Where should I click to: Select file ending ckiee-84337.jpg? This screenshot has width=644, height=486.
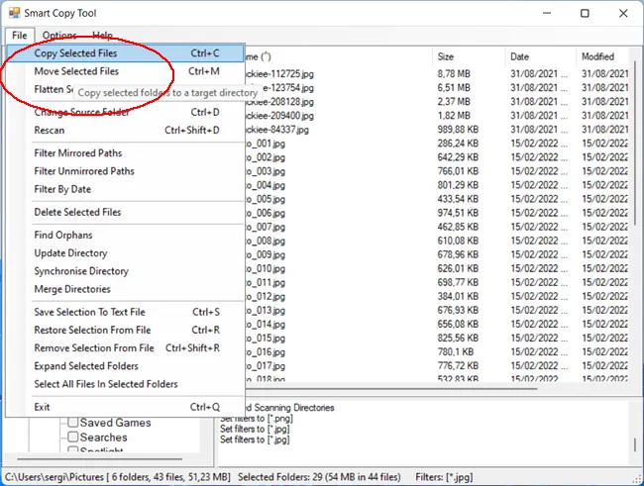point(277,130)
